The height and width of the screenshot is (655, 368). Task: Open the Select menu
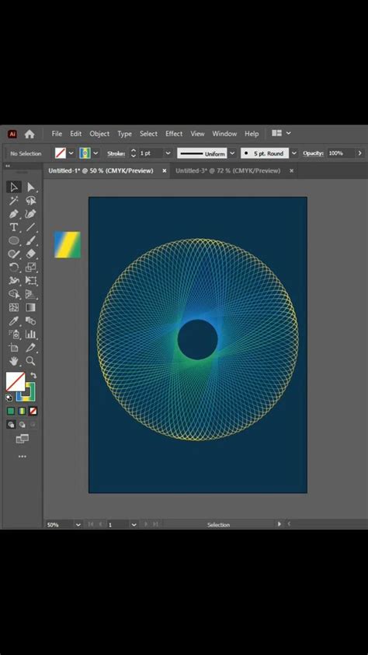coord(148,134)
